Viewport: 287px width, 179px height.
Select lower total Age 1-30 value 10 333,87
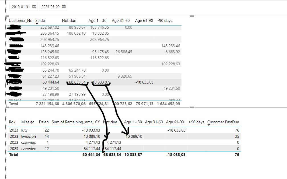coord(133,155)
